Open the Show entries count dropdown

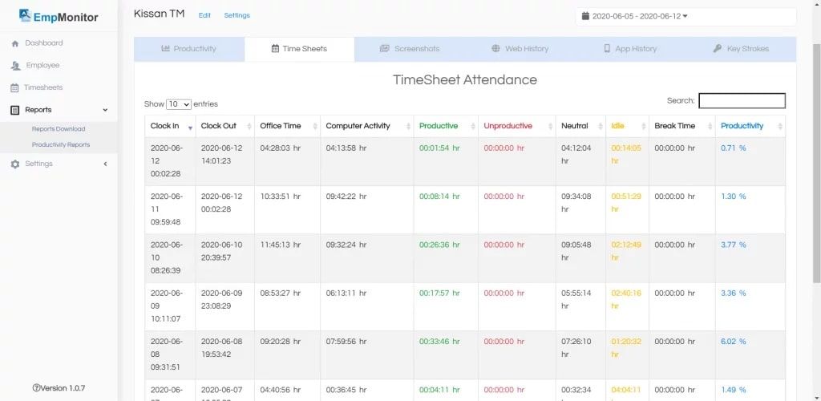point(178,104)
